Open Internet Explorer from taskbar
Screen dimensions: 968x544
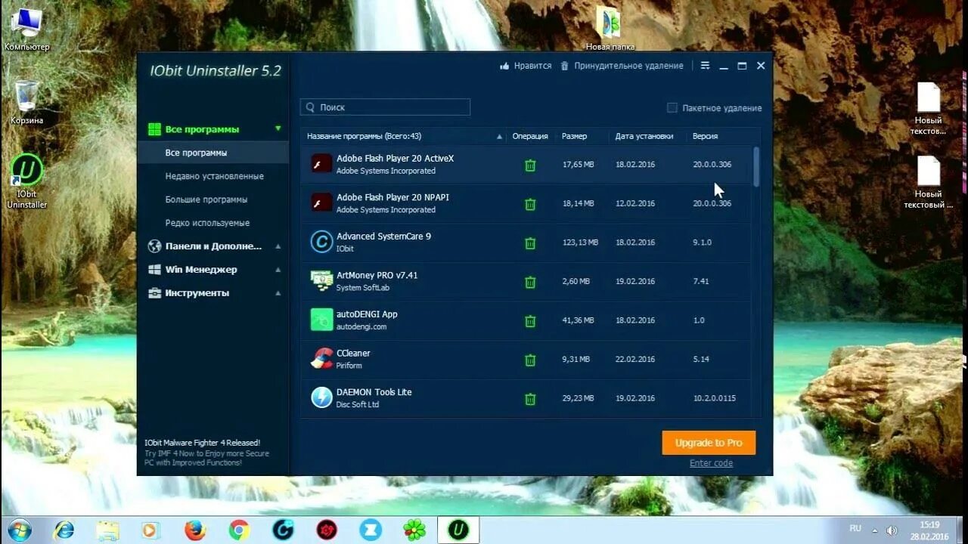click(x=64, y=530)
